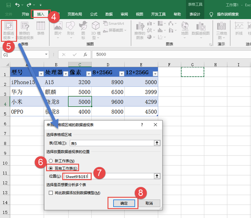Open the Tell Me lightbulb search

pos(211,15)
